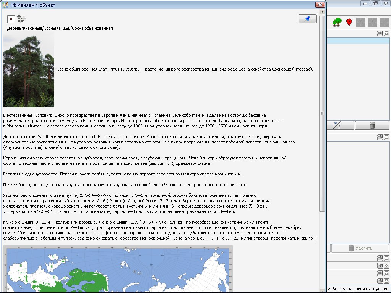Click the middle greyed-out toolbar icon
The width and height of the screenshot is (391, 293).
click(373, 22)
